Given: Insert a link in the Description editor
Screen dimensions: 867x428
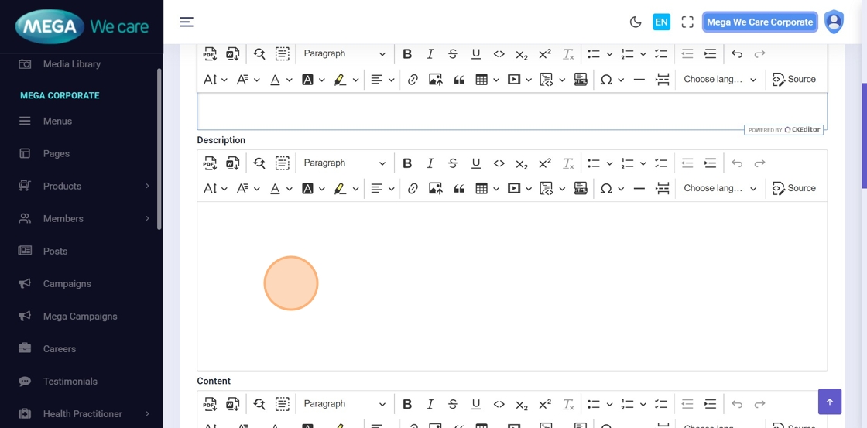Looking at the screenshot, I should [x=413, y=189].
